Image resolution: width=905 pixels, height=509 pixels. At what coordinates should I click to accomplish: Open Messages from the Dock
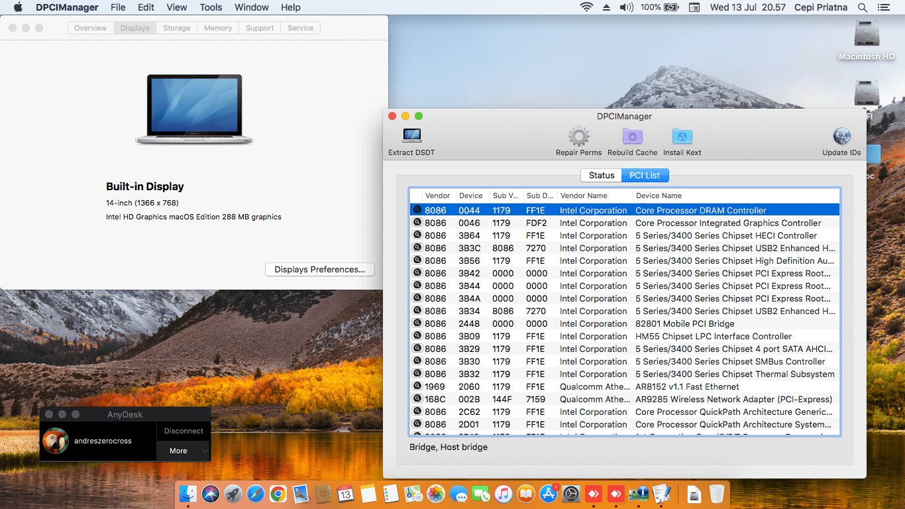pos(458,493)
